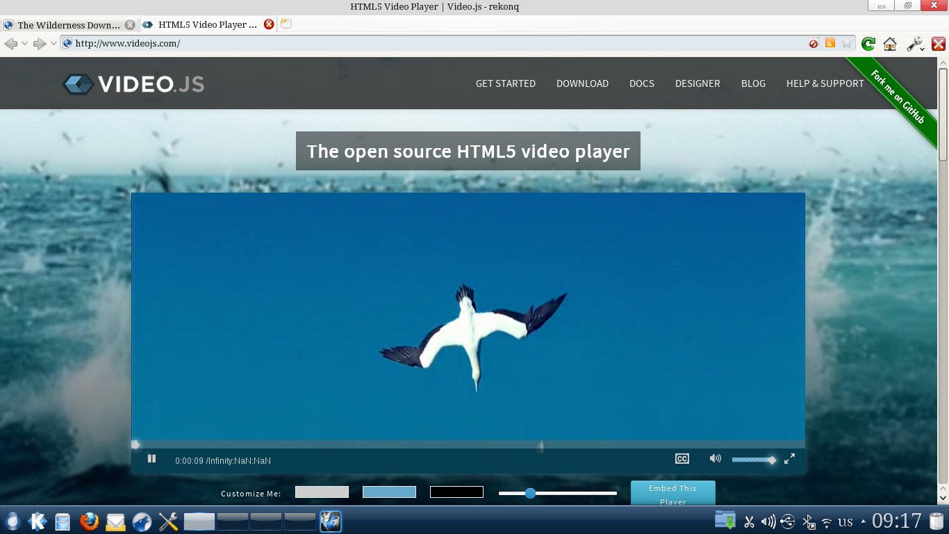Screen dimensions: 949x534
Task: Click the Video.js logo
Action: tap(133, 84)
